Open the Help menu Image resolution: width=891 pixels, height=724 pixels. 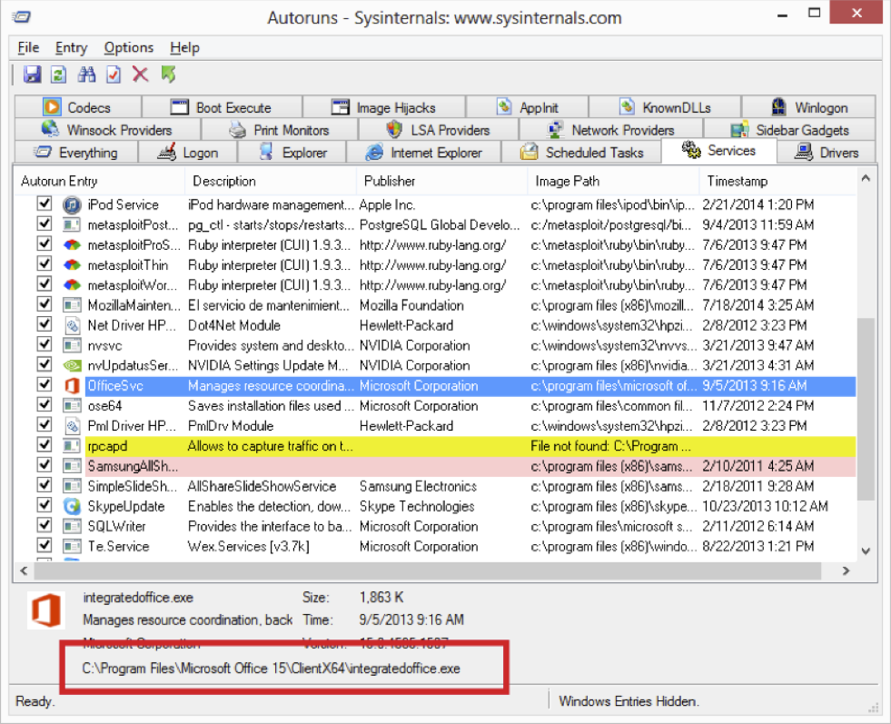(x=184, y=48)
